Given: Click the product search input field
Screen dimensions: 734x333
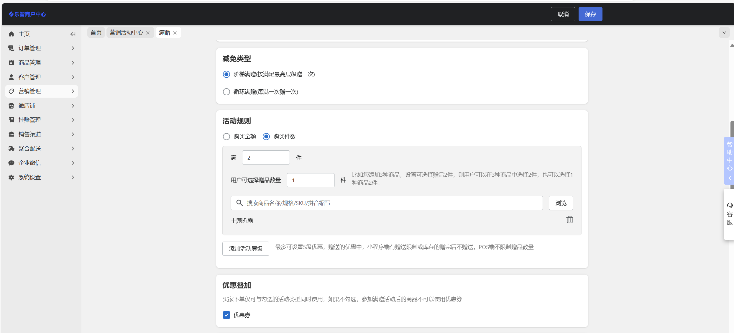Looking at the screenshot, I should (387, 203).
